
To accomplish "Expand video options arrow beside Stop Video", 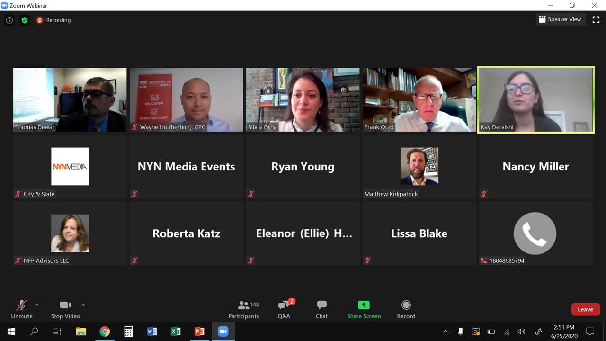I will (83, 305).
